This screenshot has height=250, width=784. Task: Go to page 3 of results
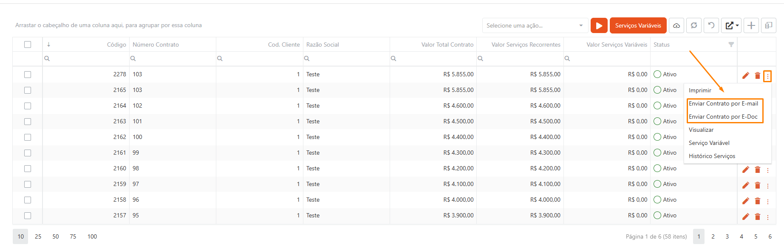click(727, 236)
